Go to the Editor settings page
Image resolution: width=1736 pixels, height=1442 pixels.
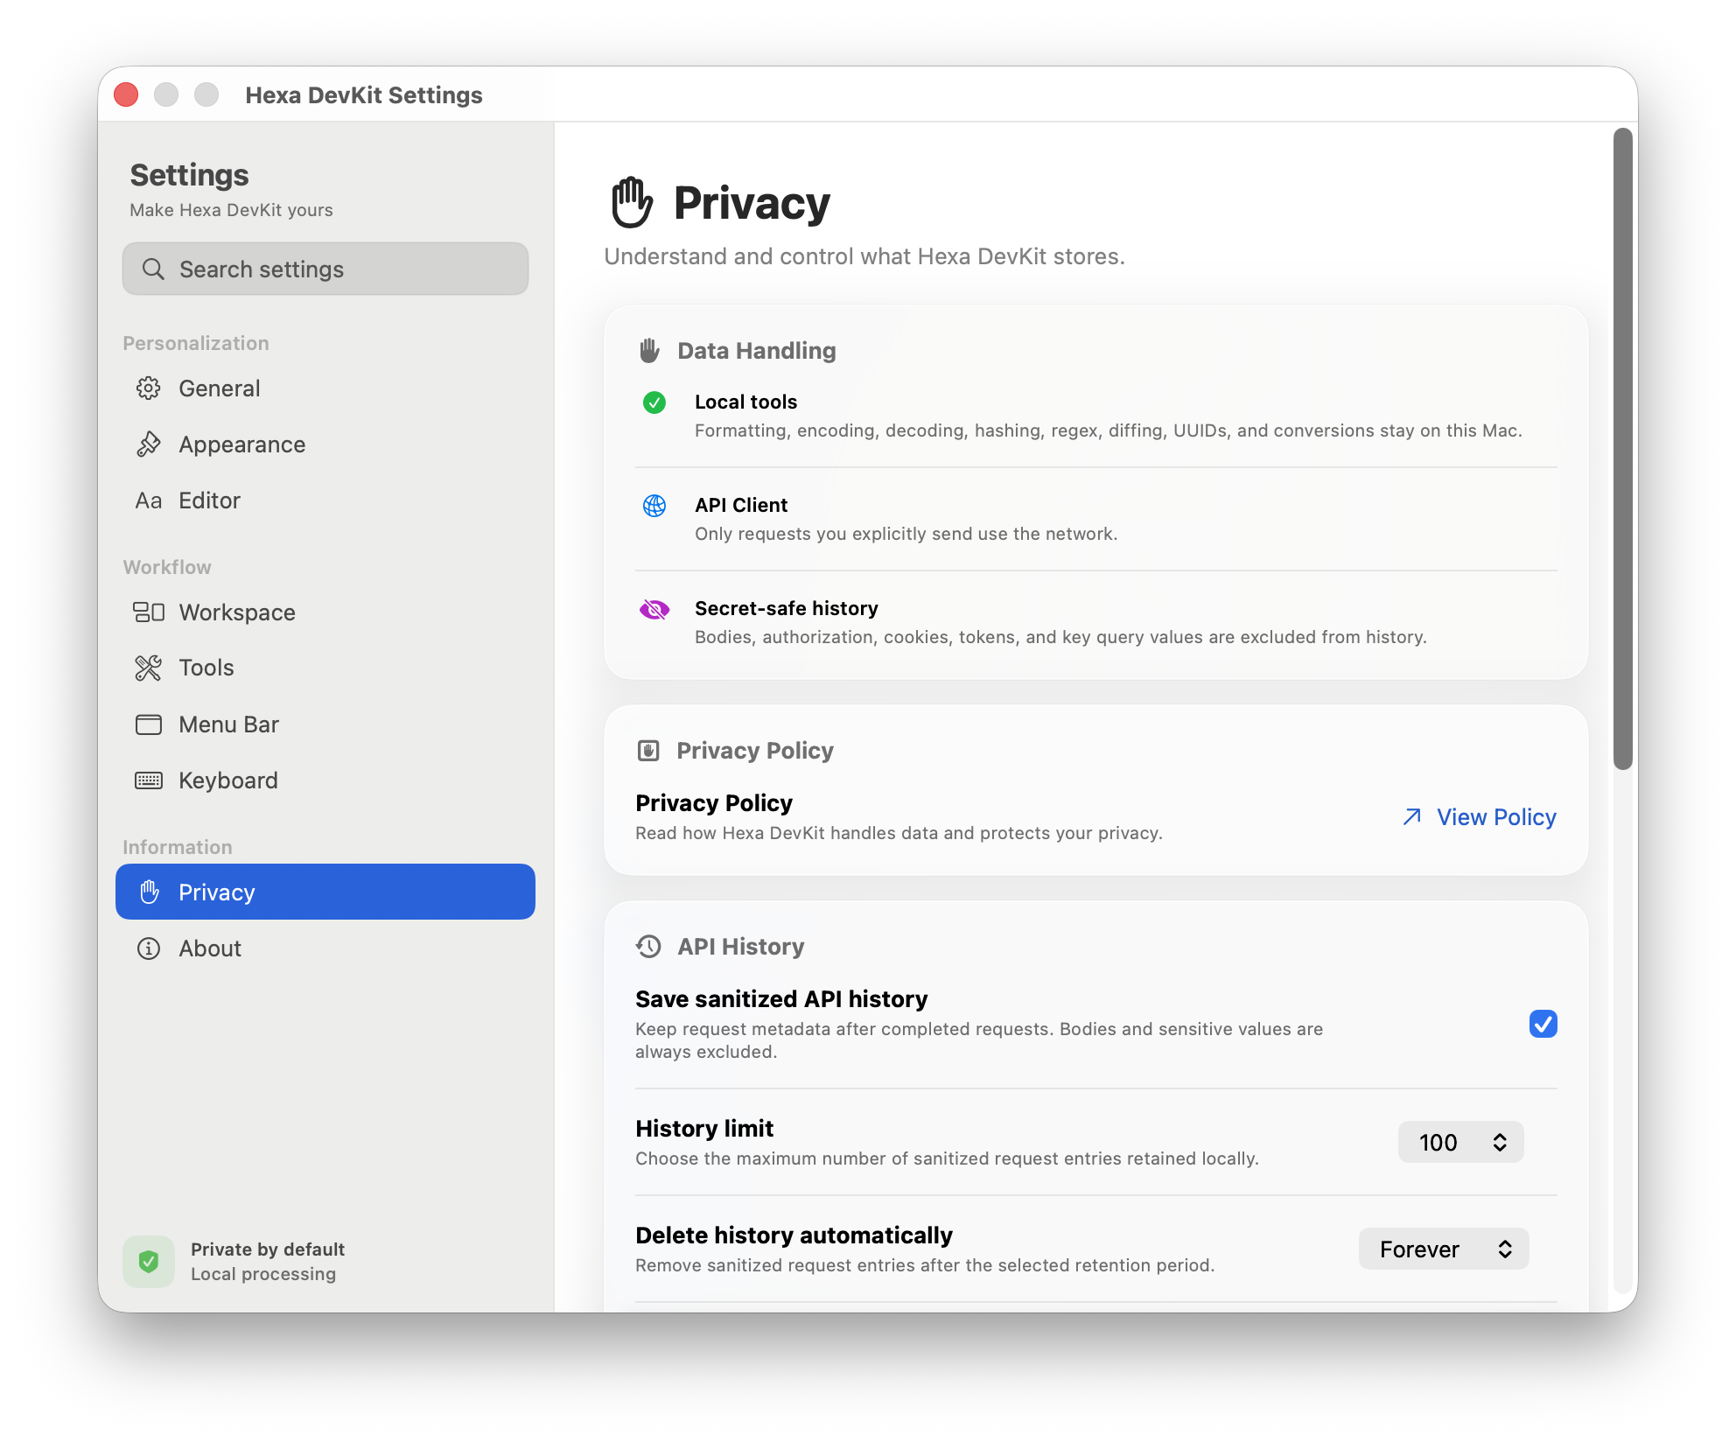325,500
